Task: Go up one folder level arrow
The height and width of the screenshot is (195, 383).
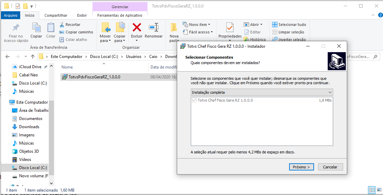Action: tap(33, 57)
